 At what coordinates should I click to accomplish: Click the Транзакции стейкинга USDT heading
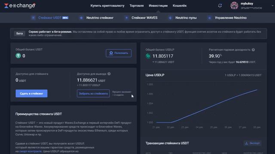[167, 143]
